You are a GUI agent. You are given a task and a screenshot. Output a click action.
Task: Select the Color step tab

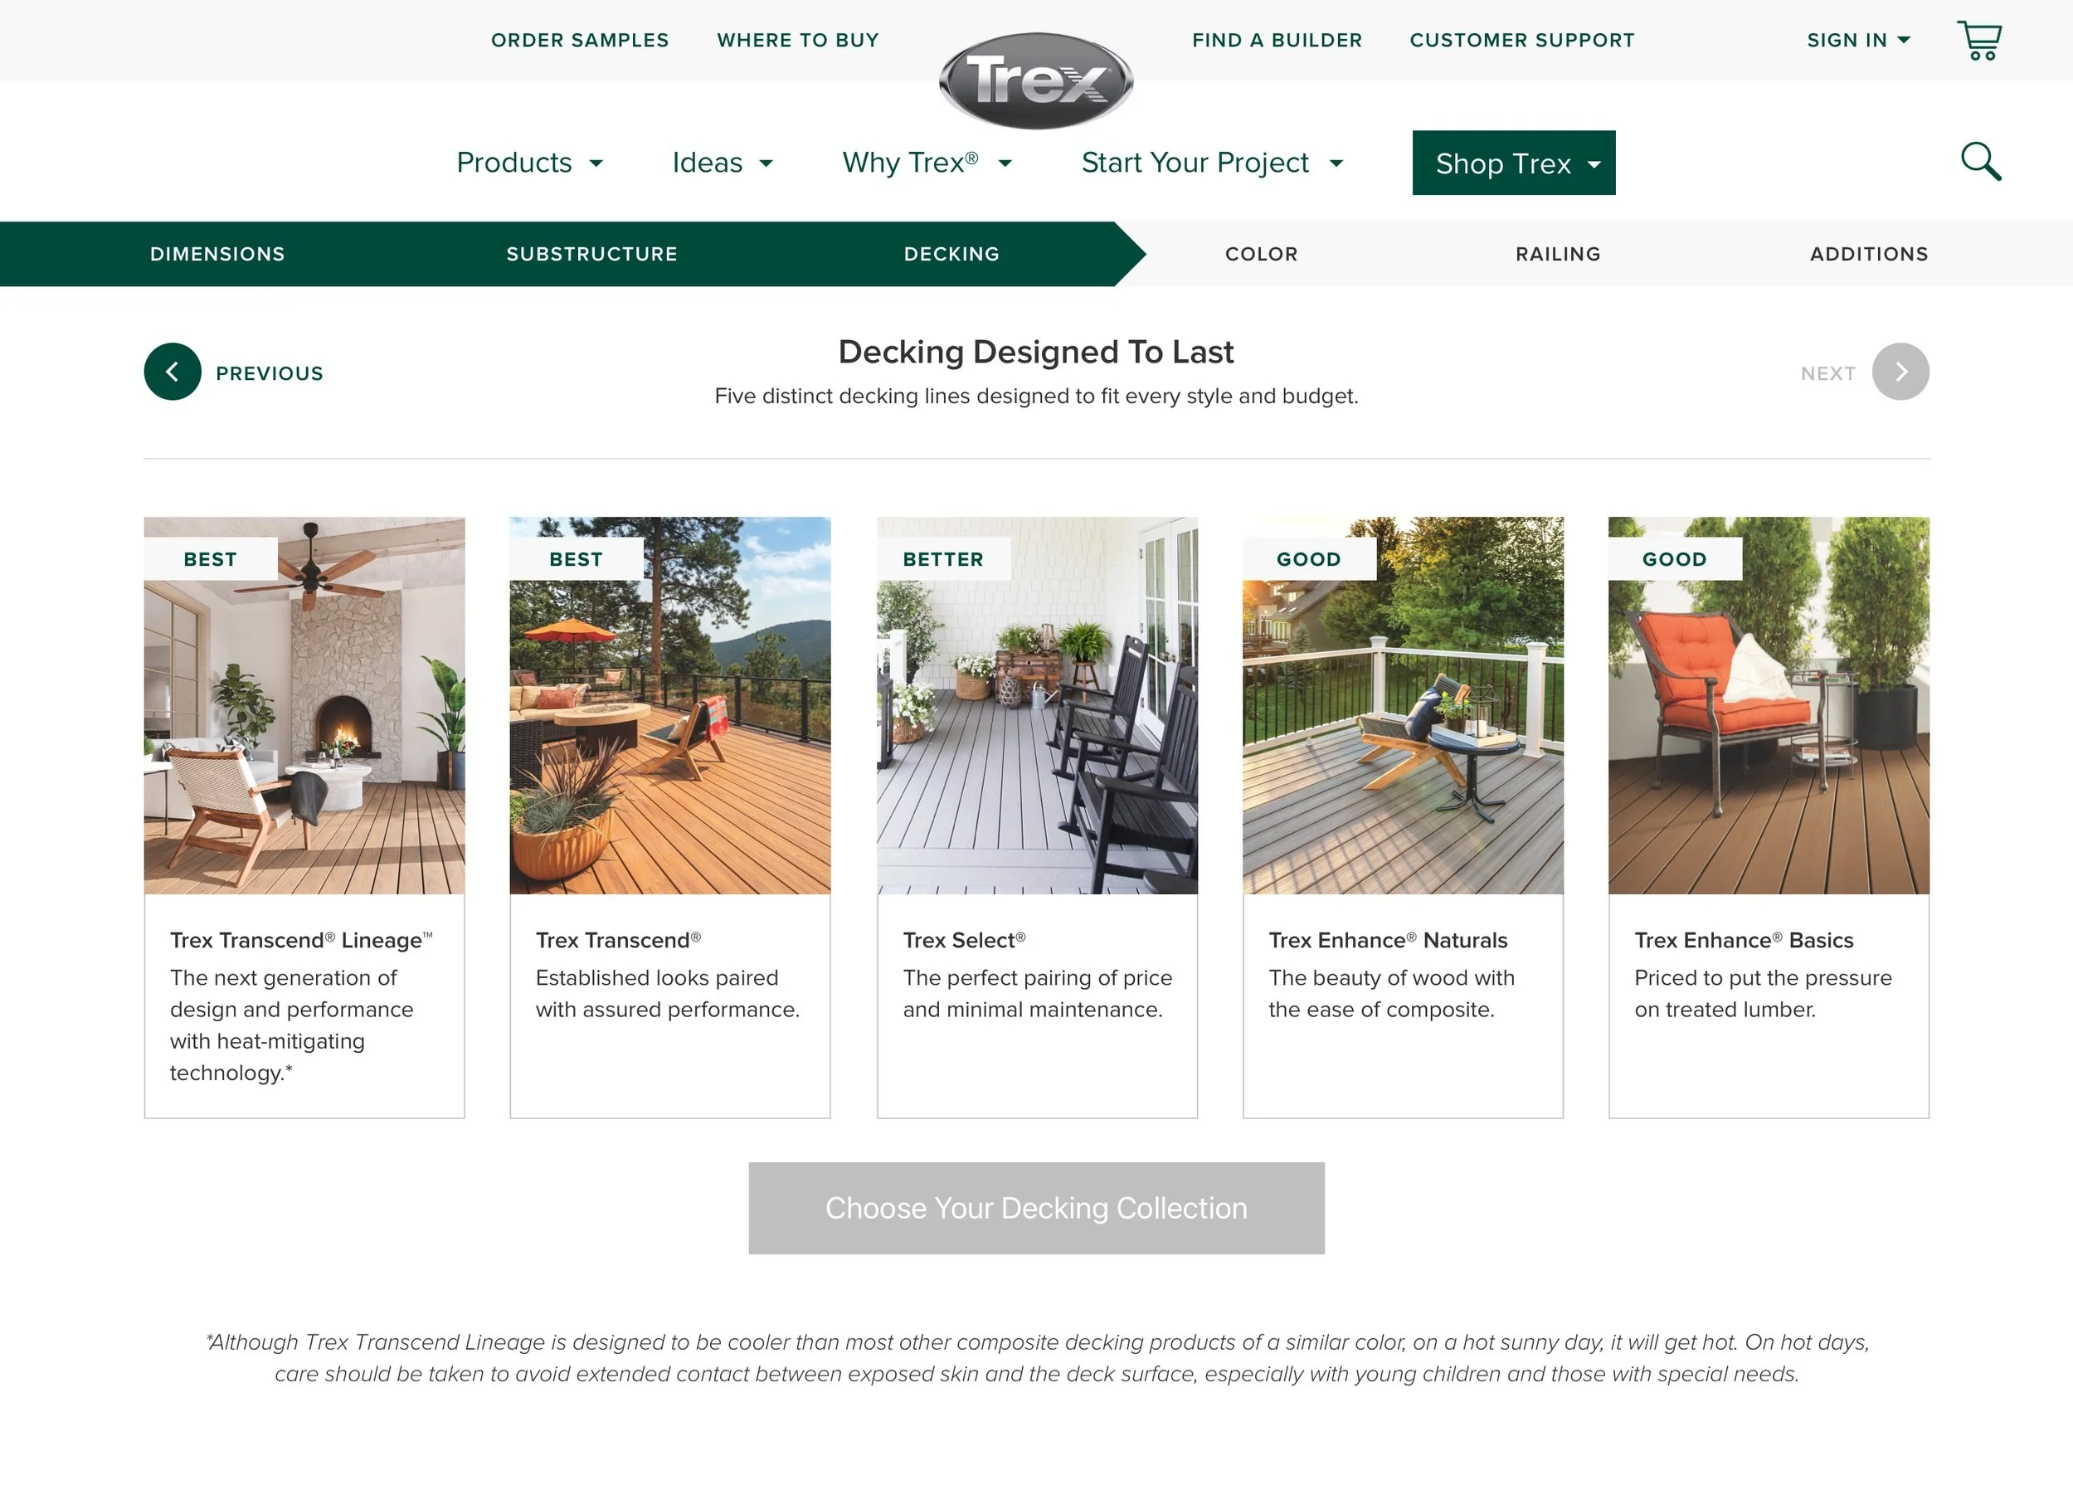pyautogui.click(x=1262, y=254)
